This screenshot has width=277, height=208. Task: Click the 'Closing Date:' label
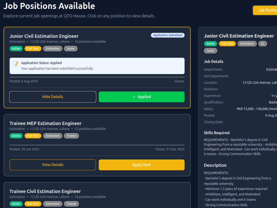coord(214,122)
